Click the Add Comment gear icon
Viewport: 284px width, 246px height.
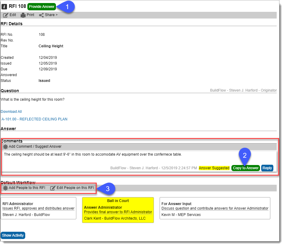(5, 147)
